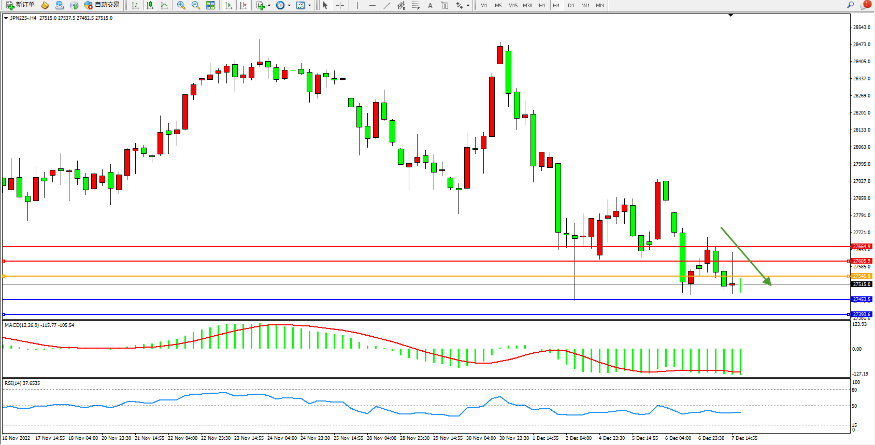Switch chart to candlestick display
This screenshot has height=445, width=875.
150,5
